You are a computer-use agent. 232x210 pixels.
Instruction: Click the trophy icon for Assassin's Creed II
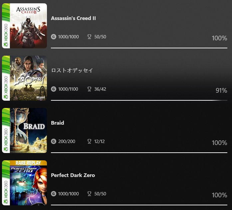click(x=89, y=37)
